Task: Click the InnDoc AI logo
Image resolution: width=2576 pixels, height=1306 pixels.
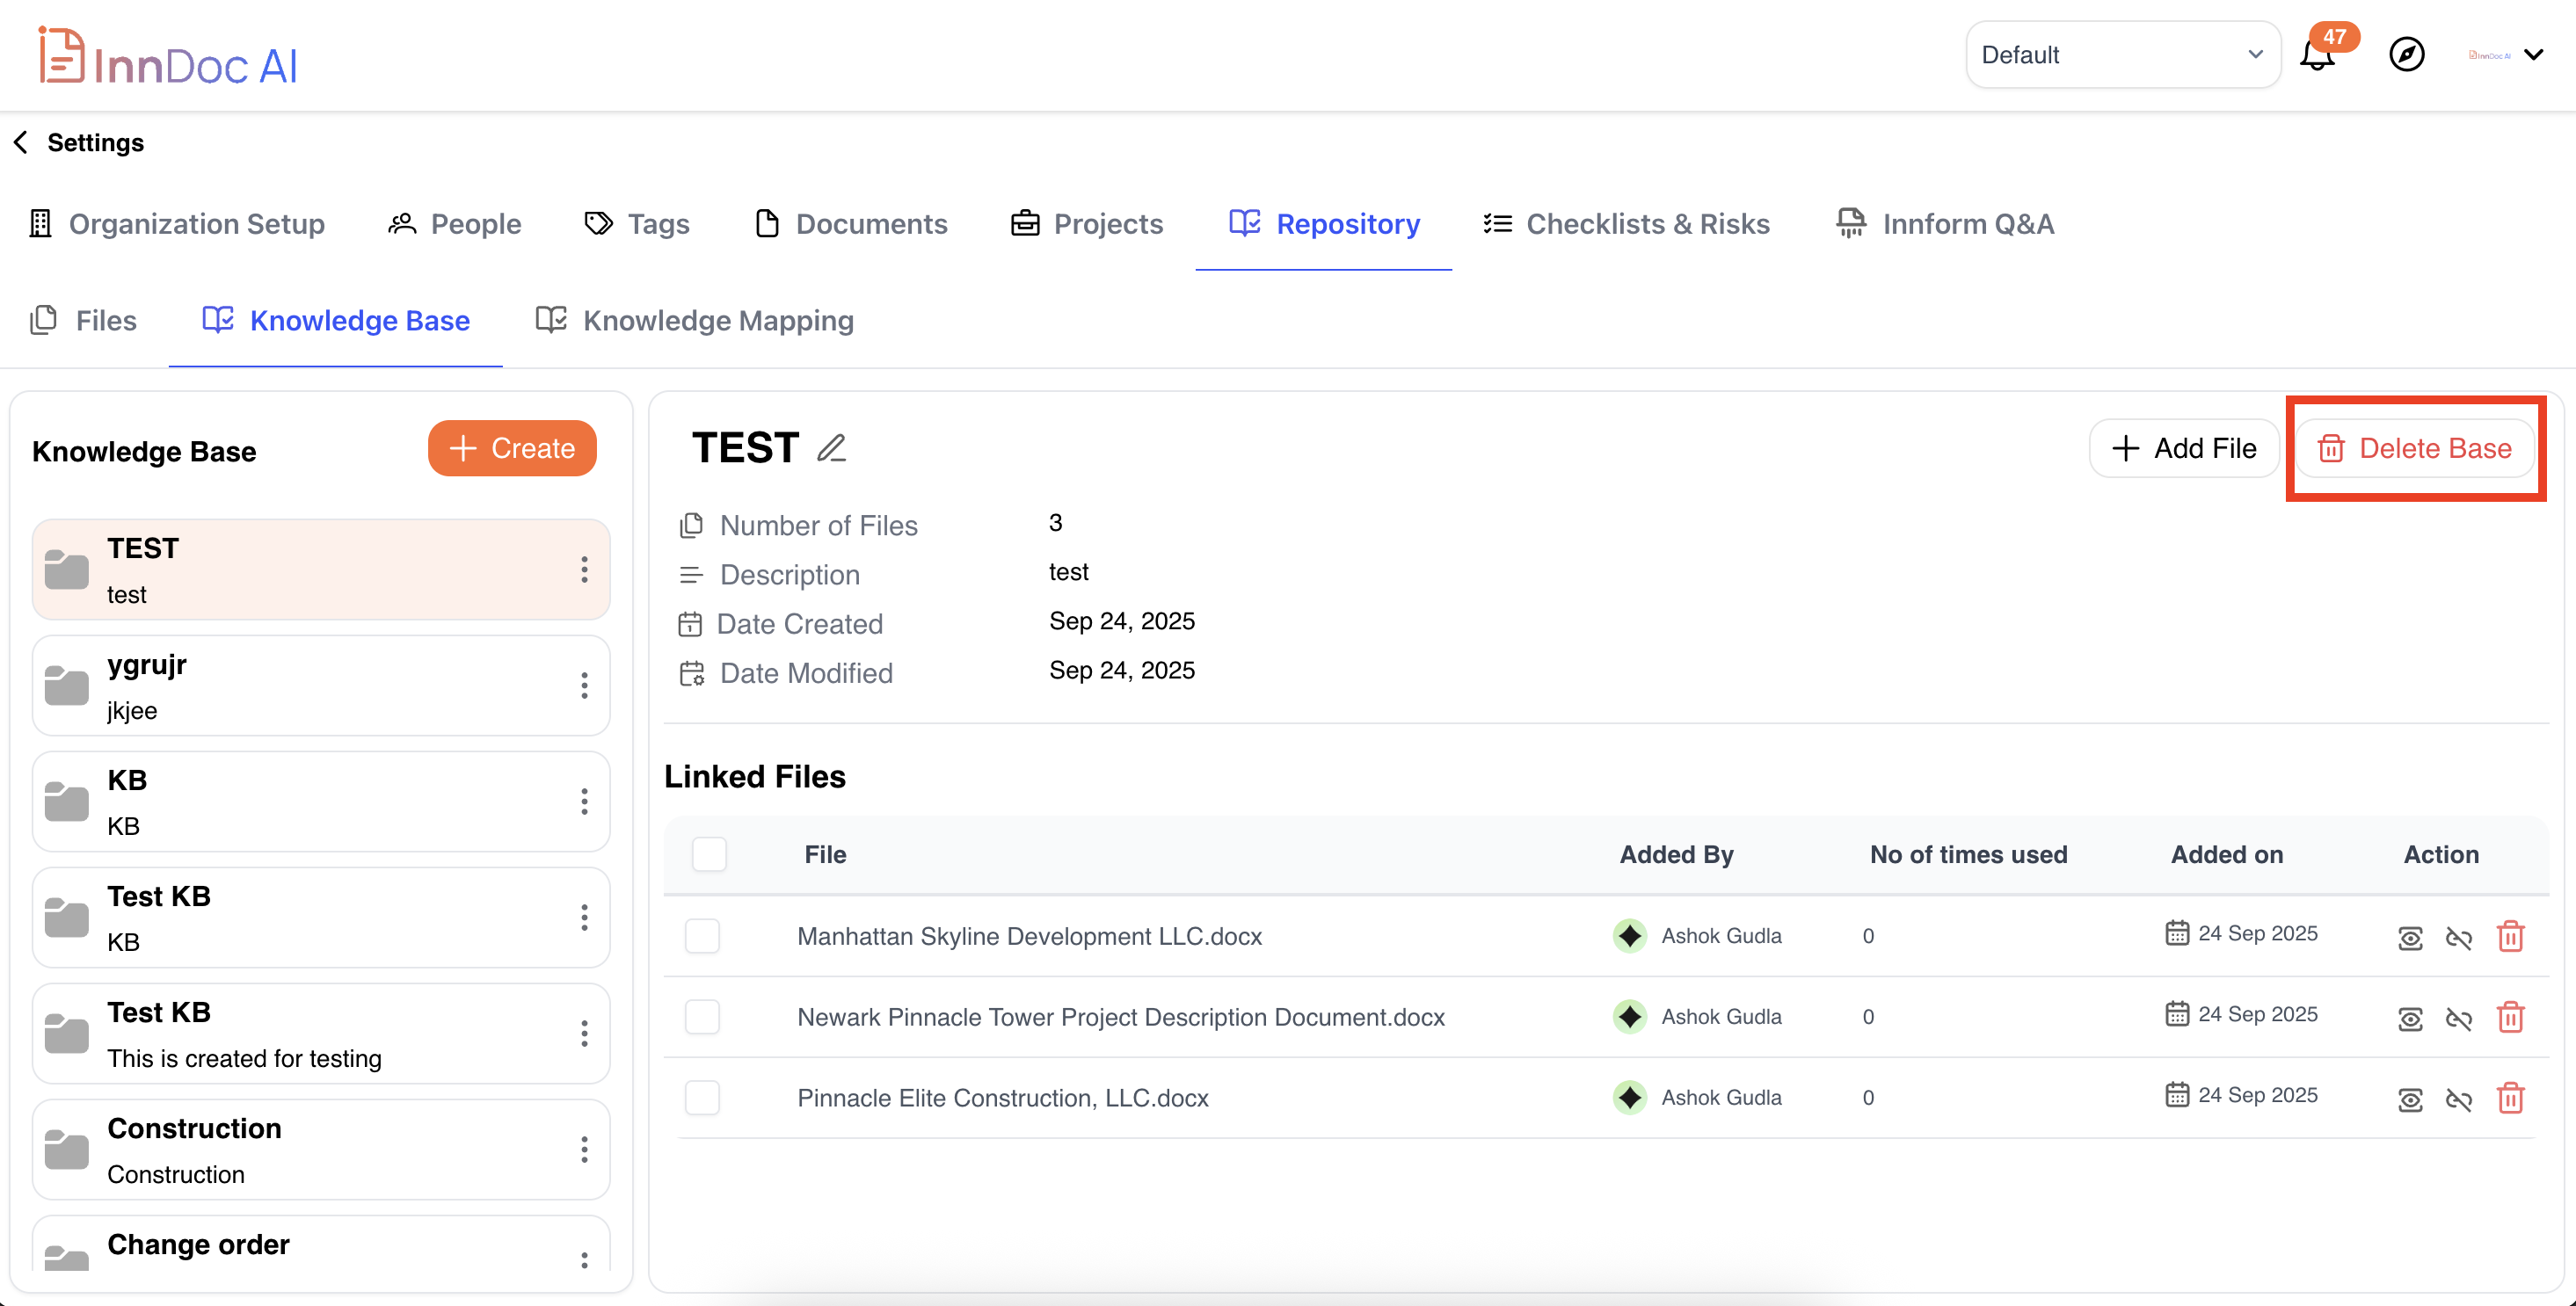Action: point(168,57)
